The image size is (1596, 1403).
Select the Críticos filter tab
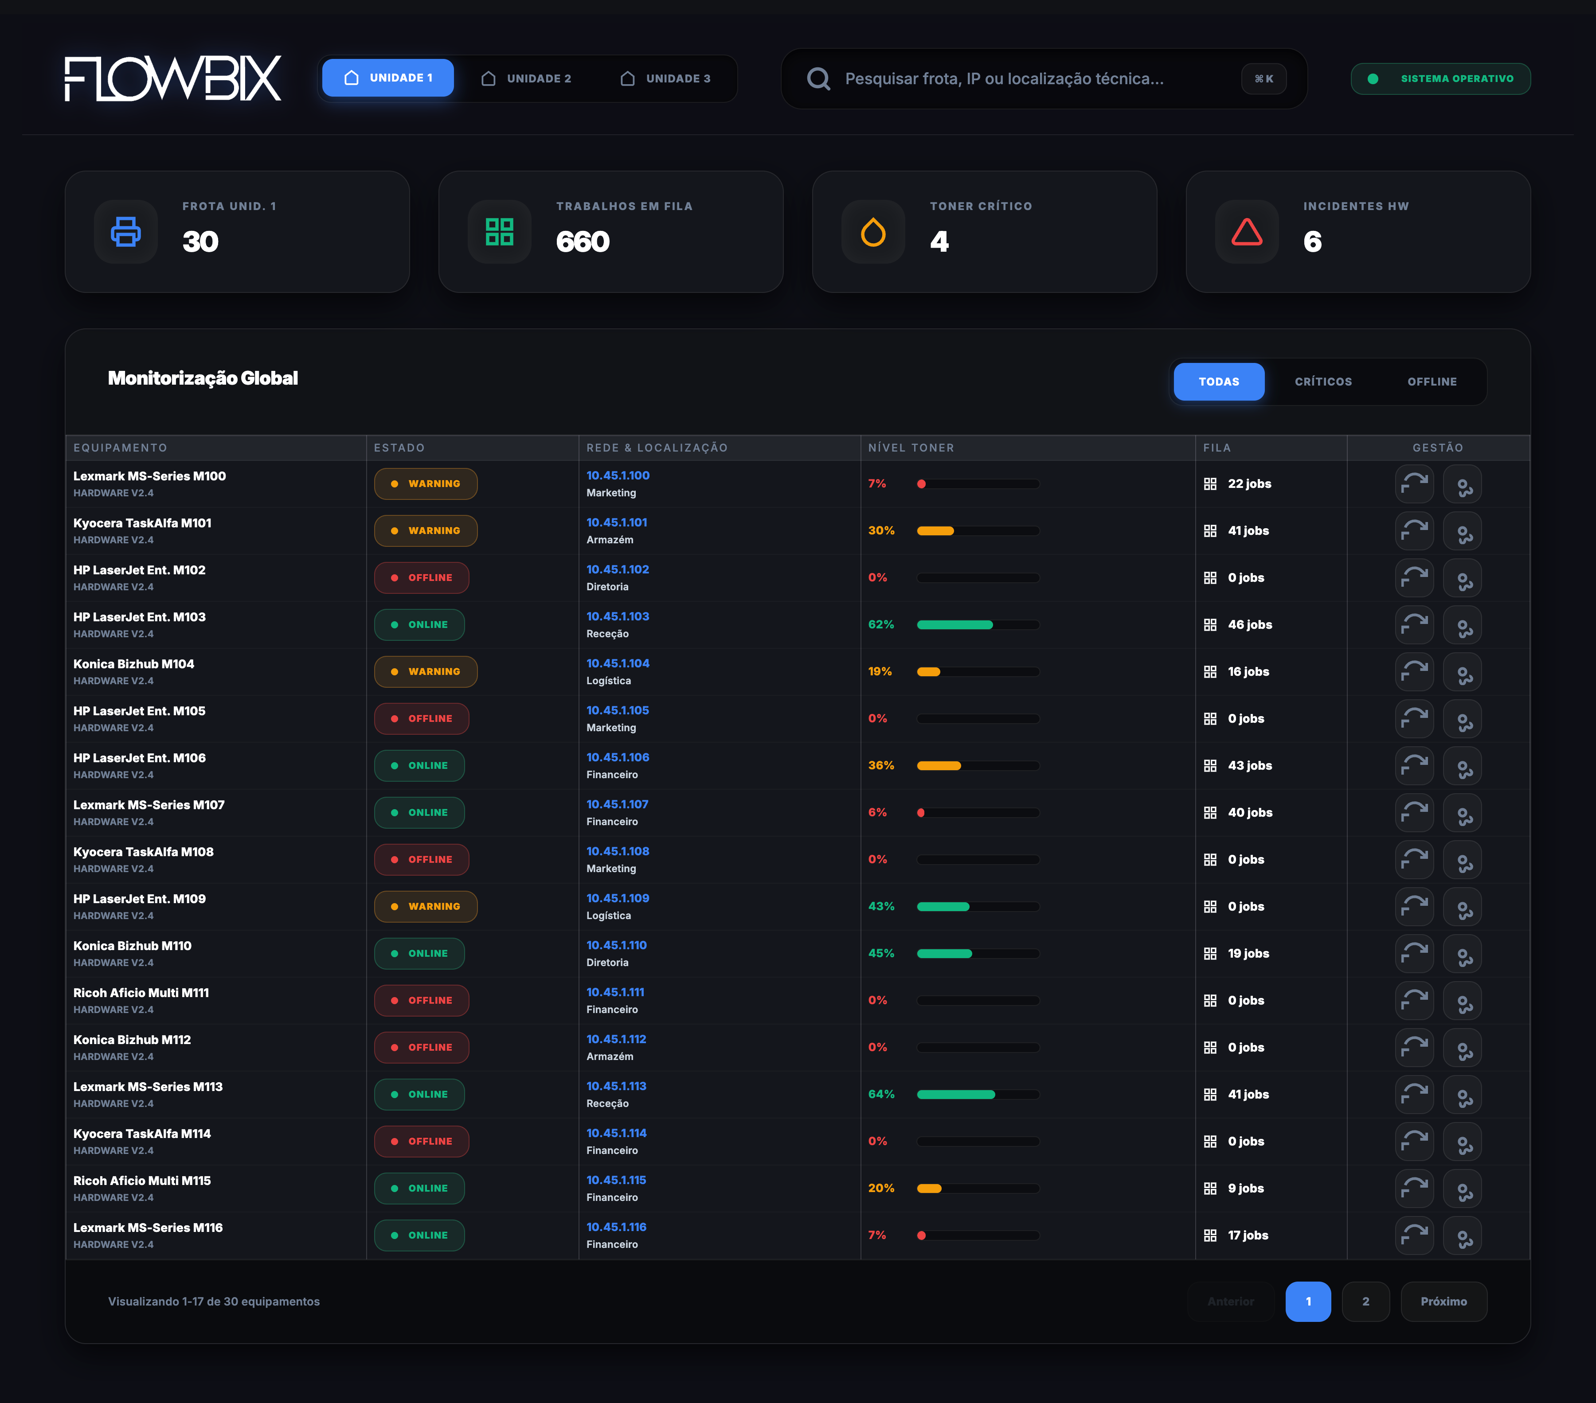click(1323, 382)
